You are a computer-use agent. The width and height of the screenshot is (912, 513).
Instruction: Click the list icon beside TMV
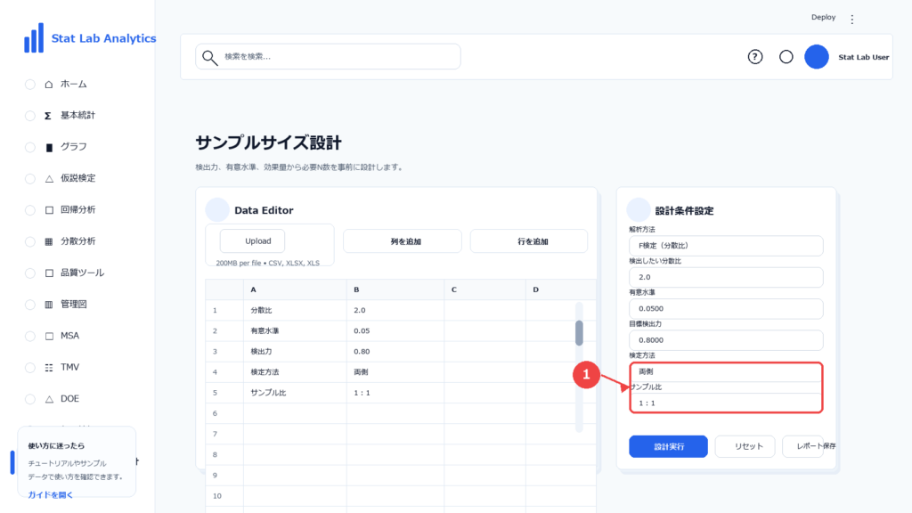click(x=49, y=367)
